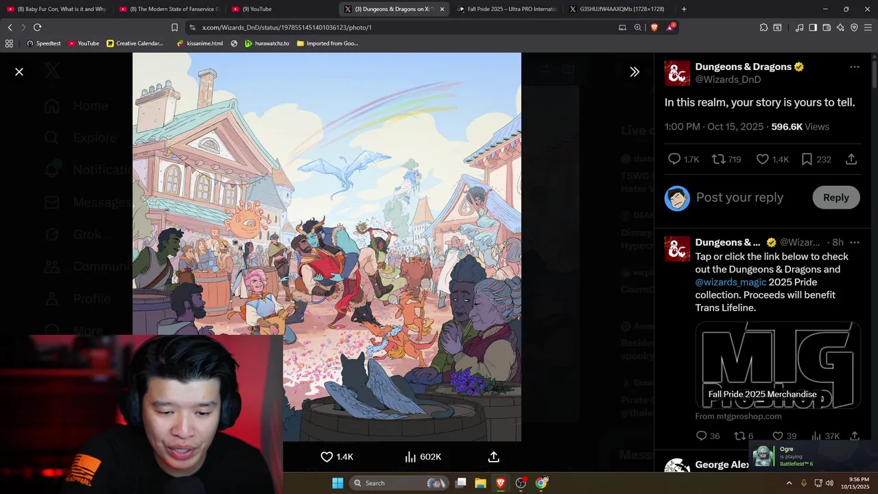Collapse the side panel with double-chevron icon

click(634, 71)
